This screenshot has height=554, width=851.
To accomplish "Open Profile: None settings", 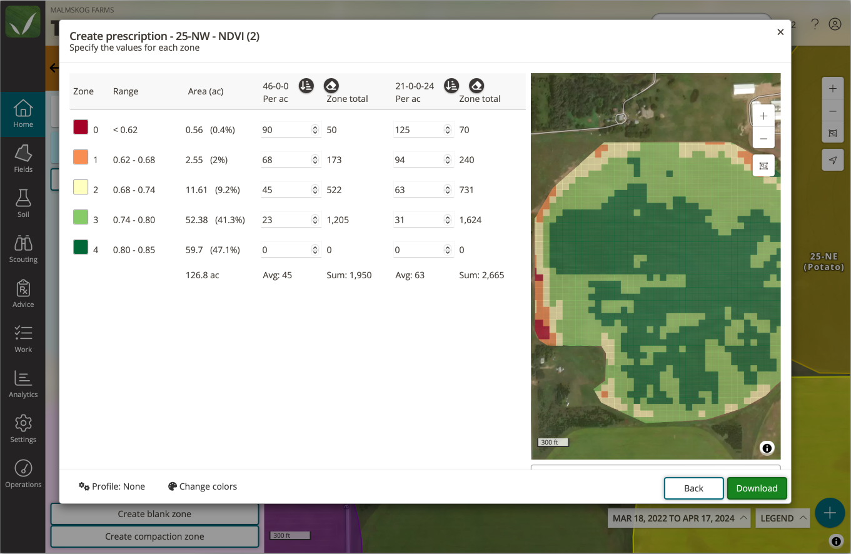I will click(112, 486).
